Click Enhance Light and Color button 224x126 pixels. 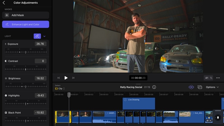click(x=25, y=24)
